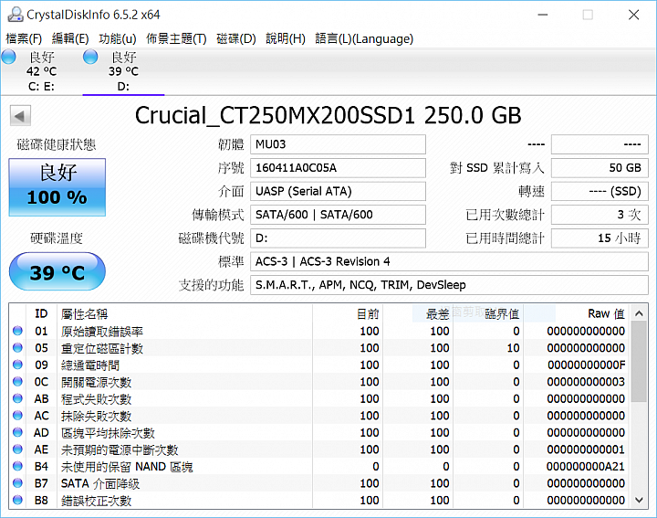This screenshot has width=657, height=518.
Task: Select the row 原始讀取錯誤率
Action: (319, 331)
